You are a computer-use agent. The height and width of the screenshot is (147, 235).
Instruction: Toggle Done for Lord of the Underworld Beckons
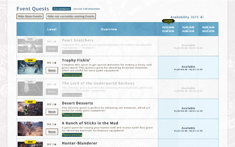click(52, 92)
